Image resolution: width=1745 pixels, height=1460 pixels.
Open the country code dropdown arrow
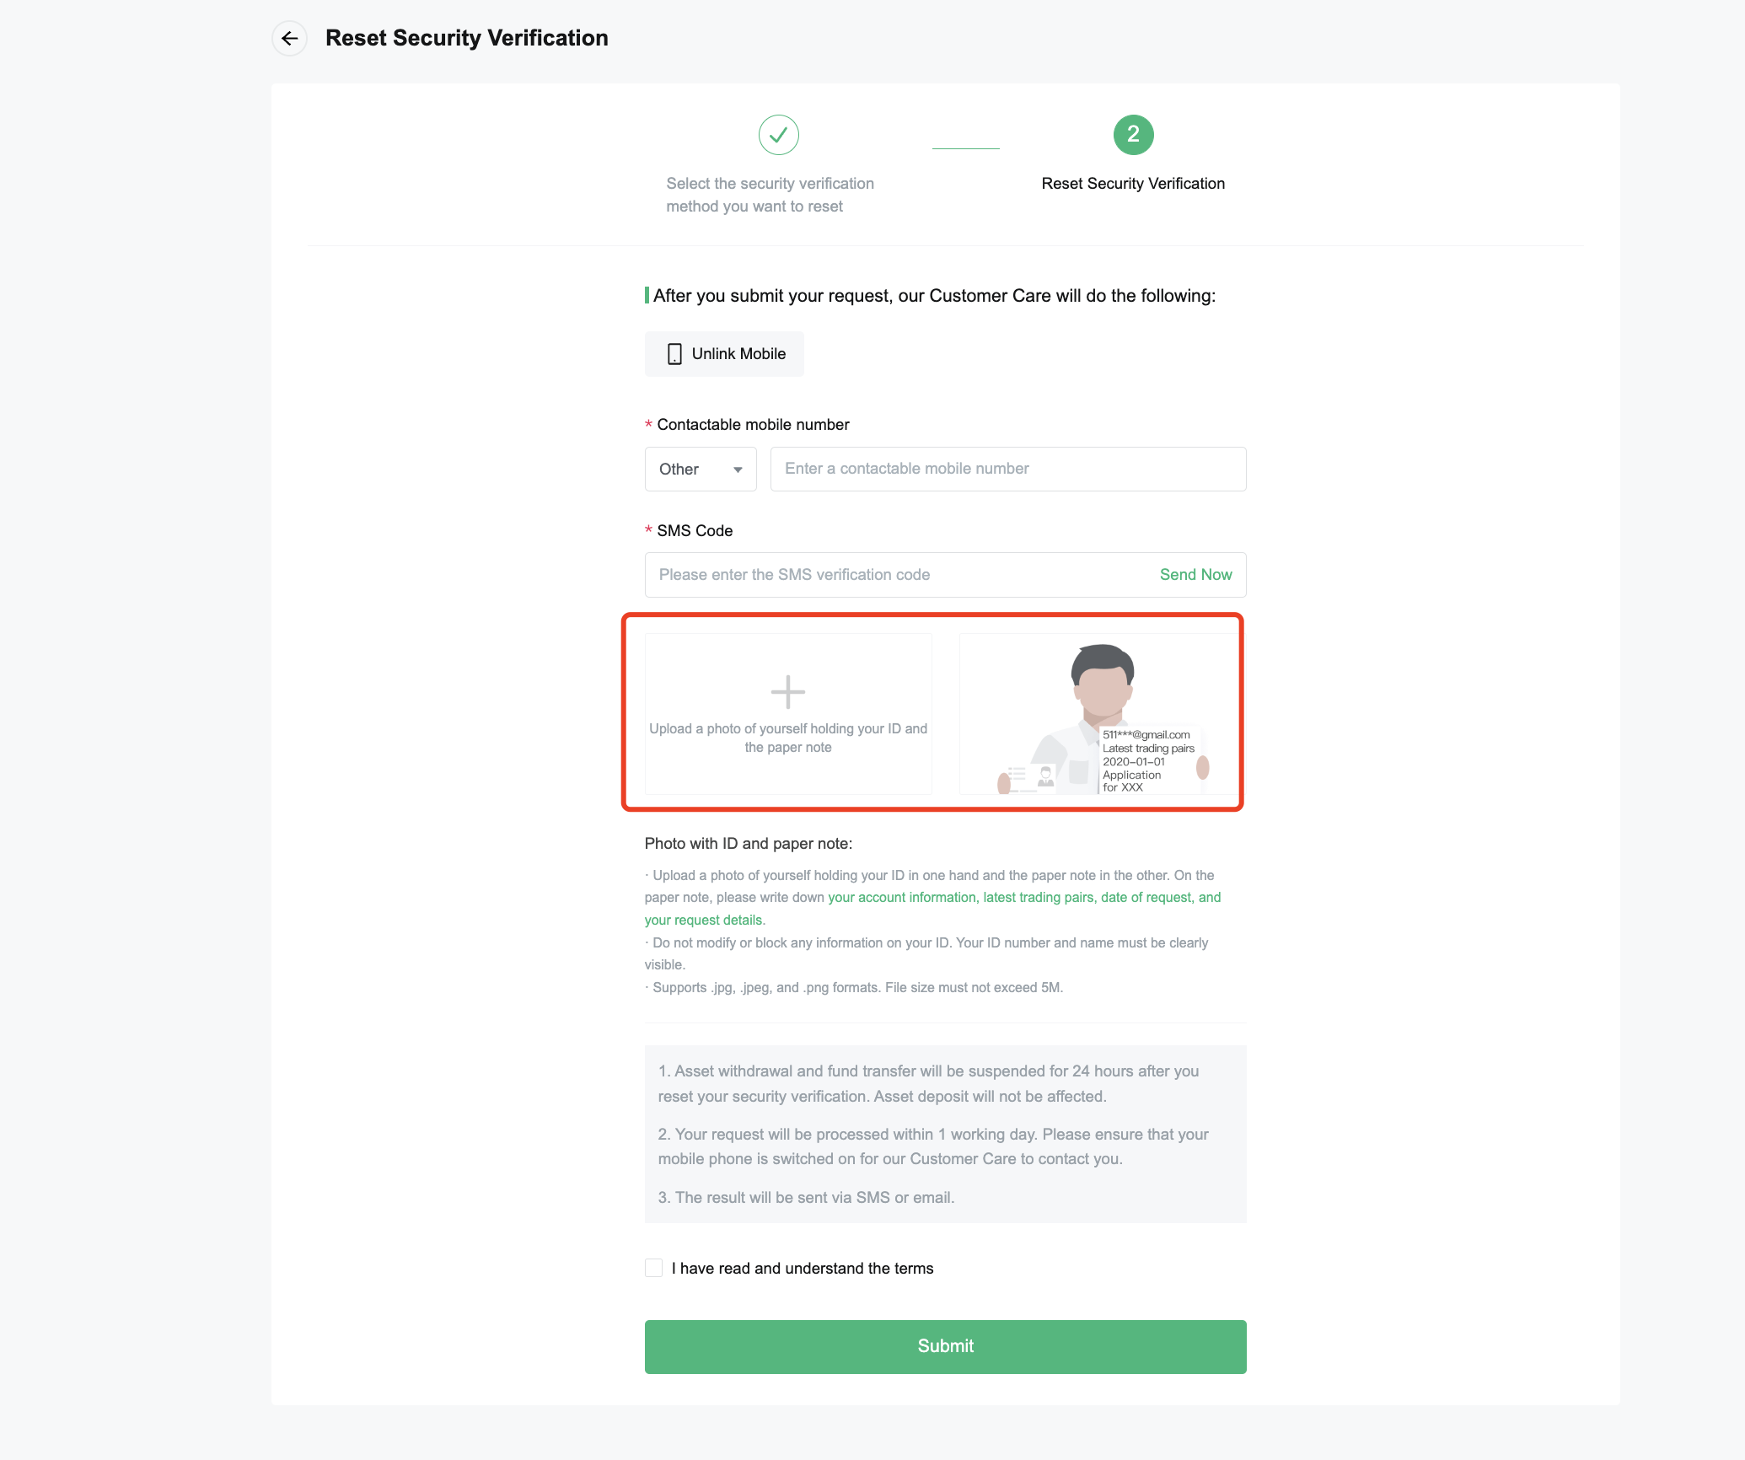(x=738, y=470)
